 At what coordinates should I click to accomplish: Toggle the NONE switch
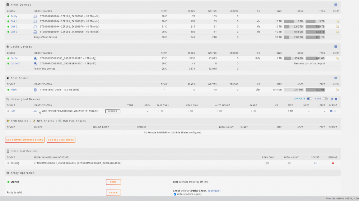pyautogui.click(x=325, y=99)
